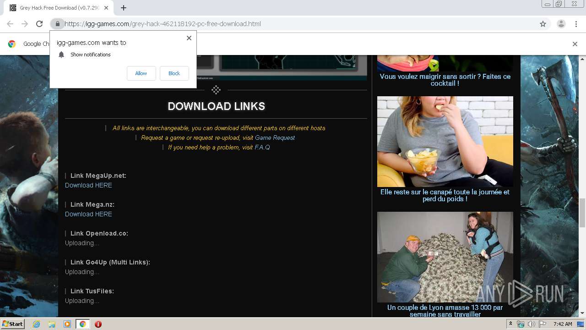Click the Link TusFiles heading
Image resolution: width=586 pixels, height=330 pixels.
(92, 291)
